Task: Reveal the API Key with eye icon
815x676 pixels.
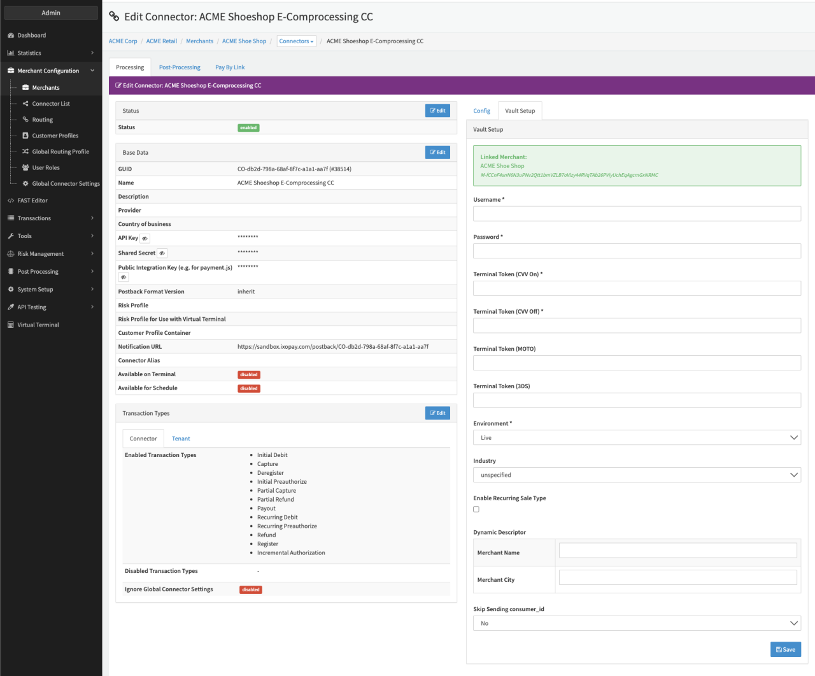Action: (x=145, y=239)
